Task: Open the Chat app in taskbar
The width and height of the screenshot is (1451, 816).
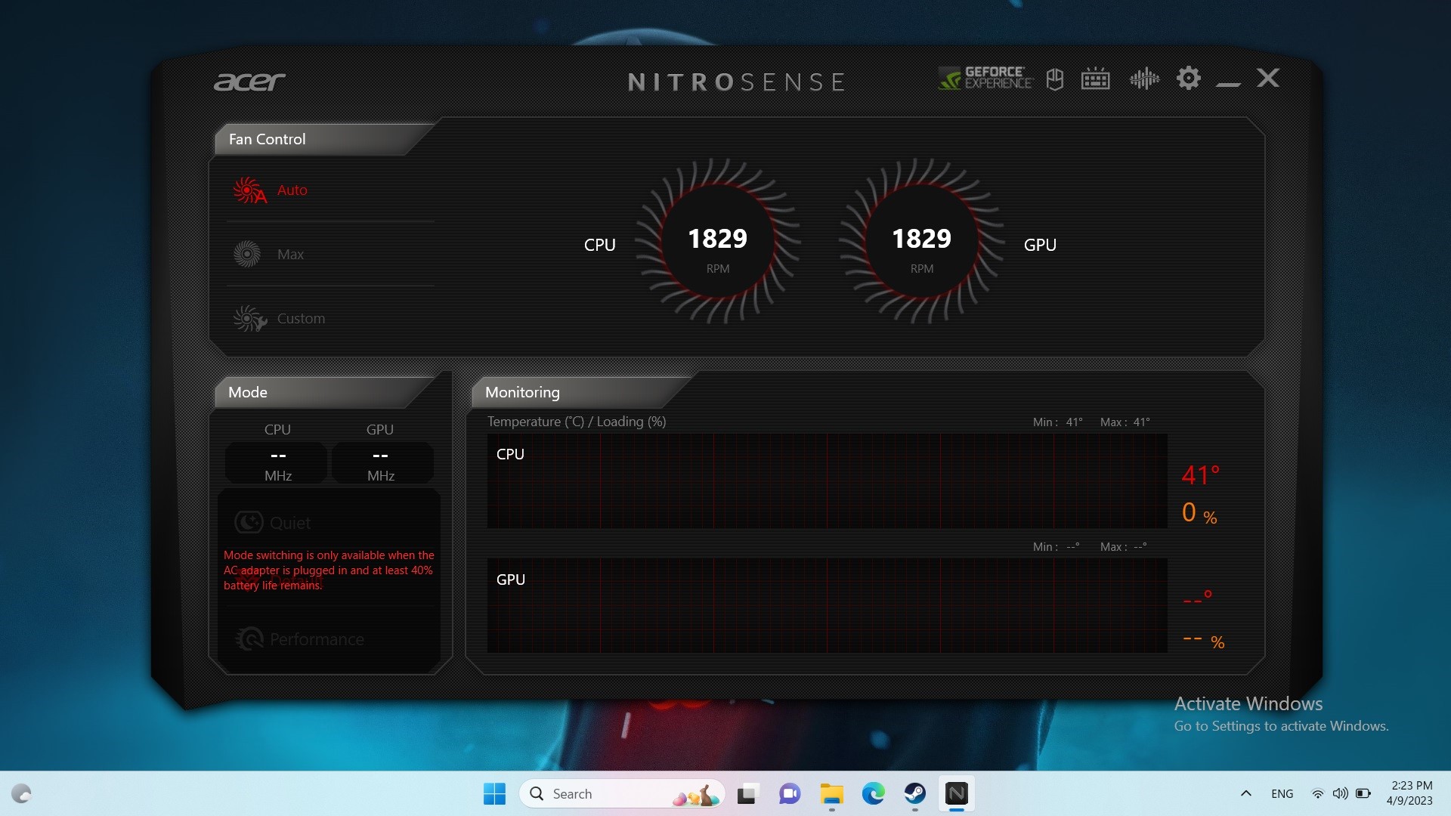Action: coord(790,794)
